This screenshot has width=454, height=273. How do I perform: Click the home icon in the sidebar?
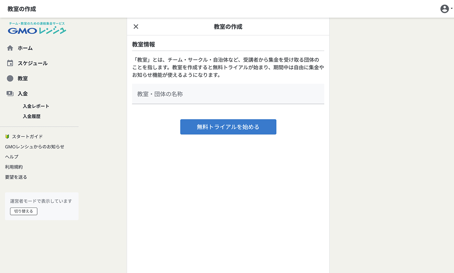[10, 48]
